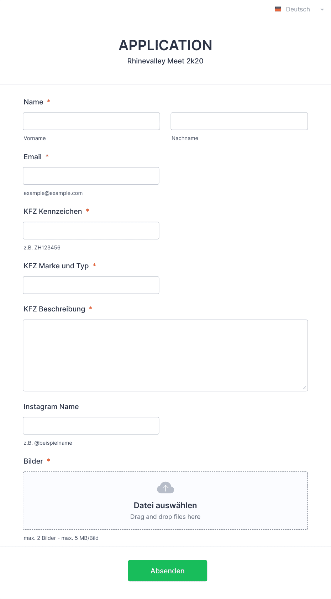331x599 pixels.
Task: Open the Deutsch language dropdown
Action: click(299, 9)
